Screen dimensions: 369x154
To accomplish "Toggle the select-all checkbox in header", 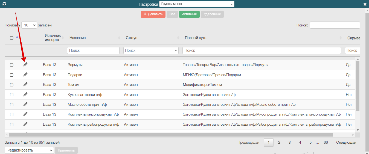I will 11,38.
